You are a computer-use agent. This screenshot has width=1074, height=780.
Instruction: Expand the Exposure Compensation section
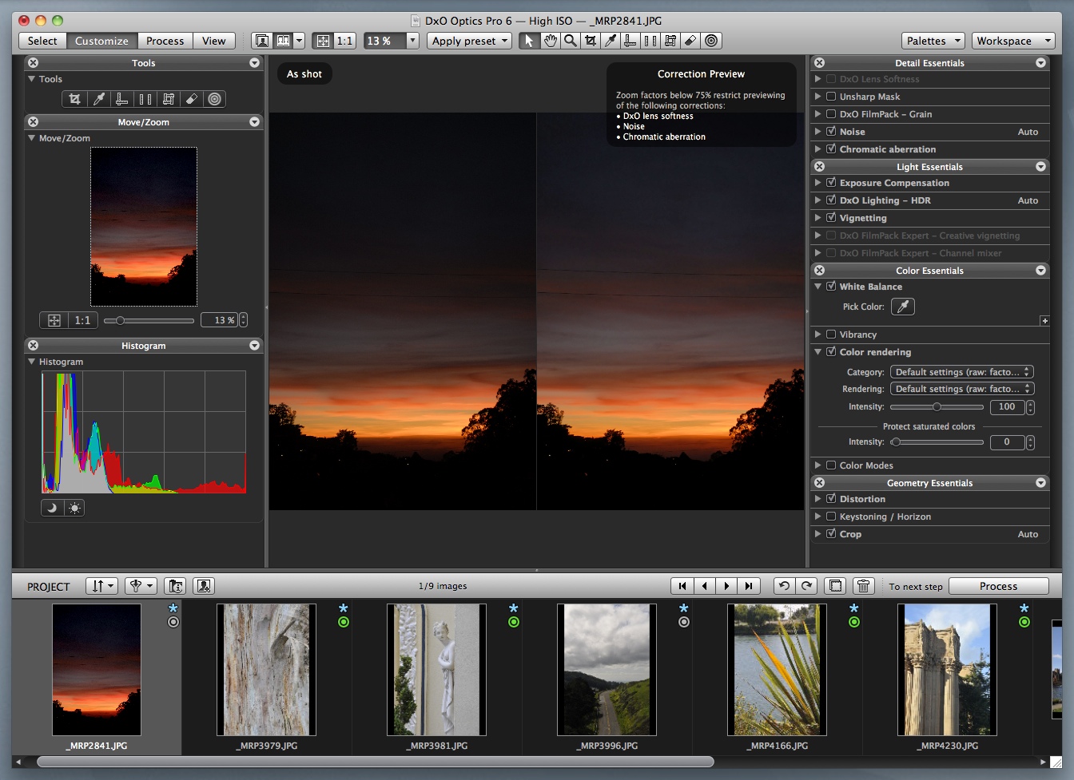[x=817, y=183]
